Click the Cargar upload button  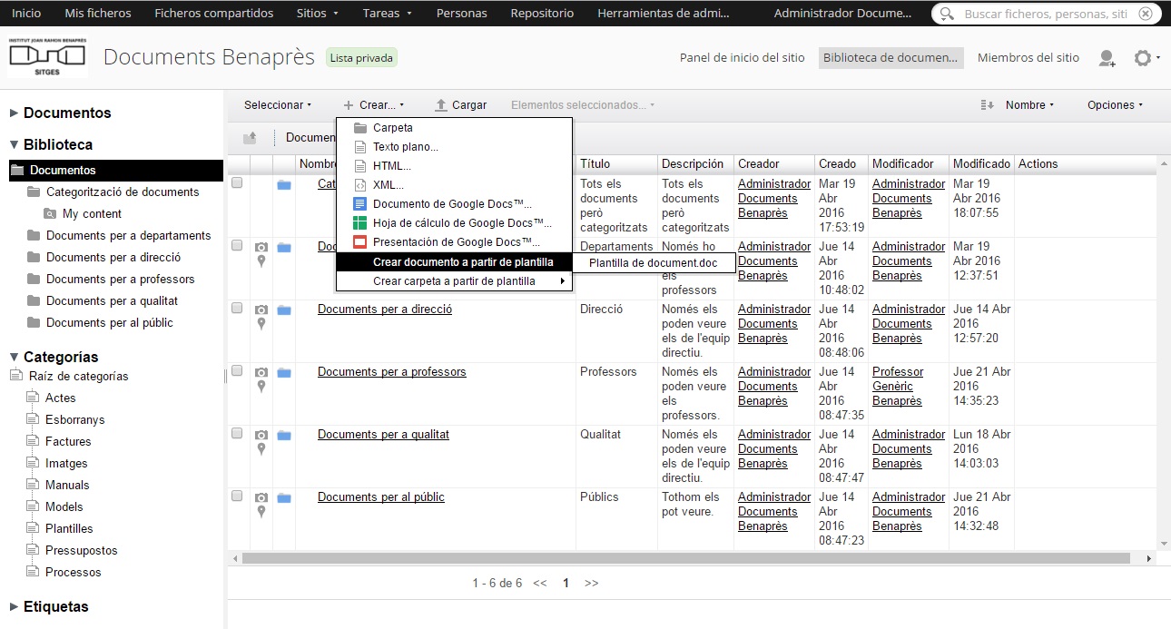(x=461, y=105)
